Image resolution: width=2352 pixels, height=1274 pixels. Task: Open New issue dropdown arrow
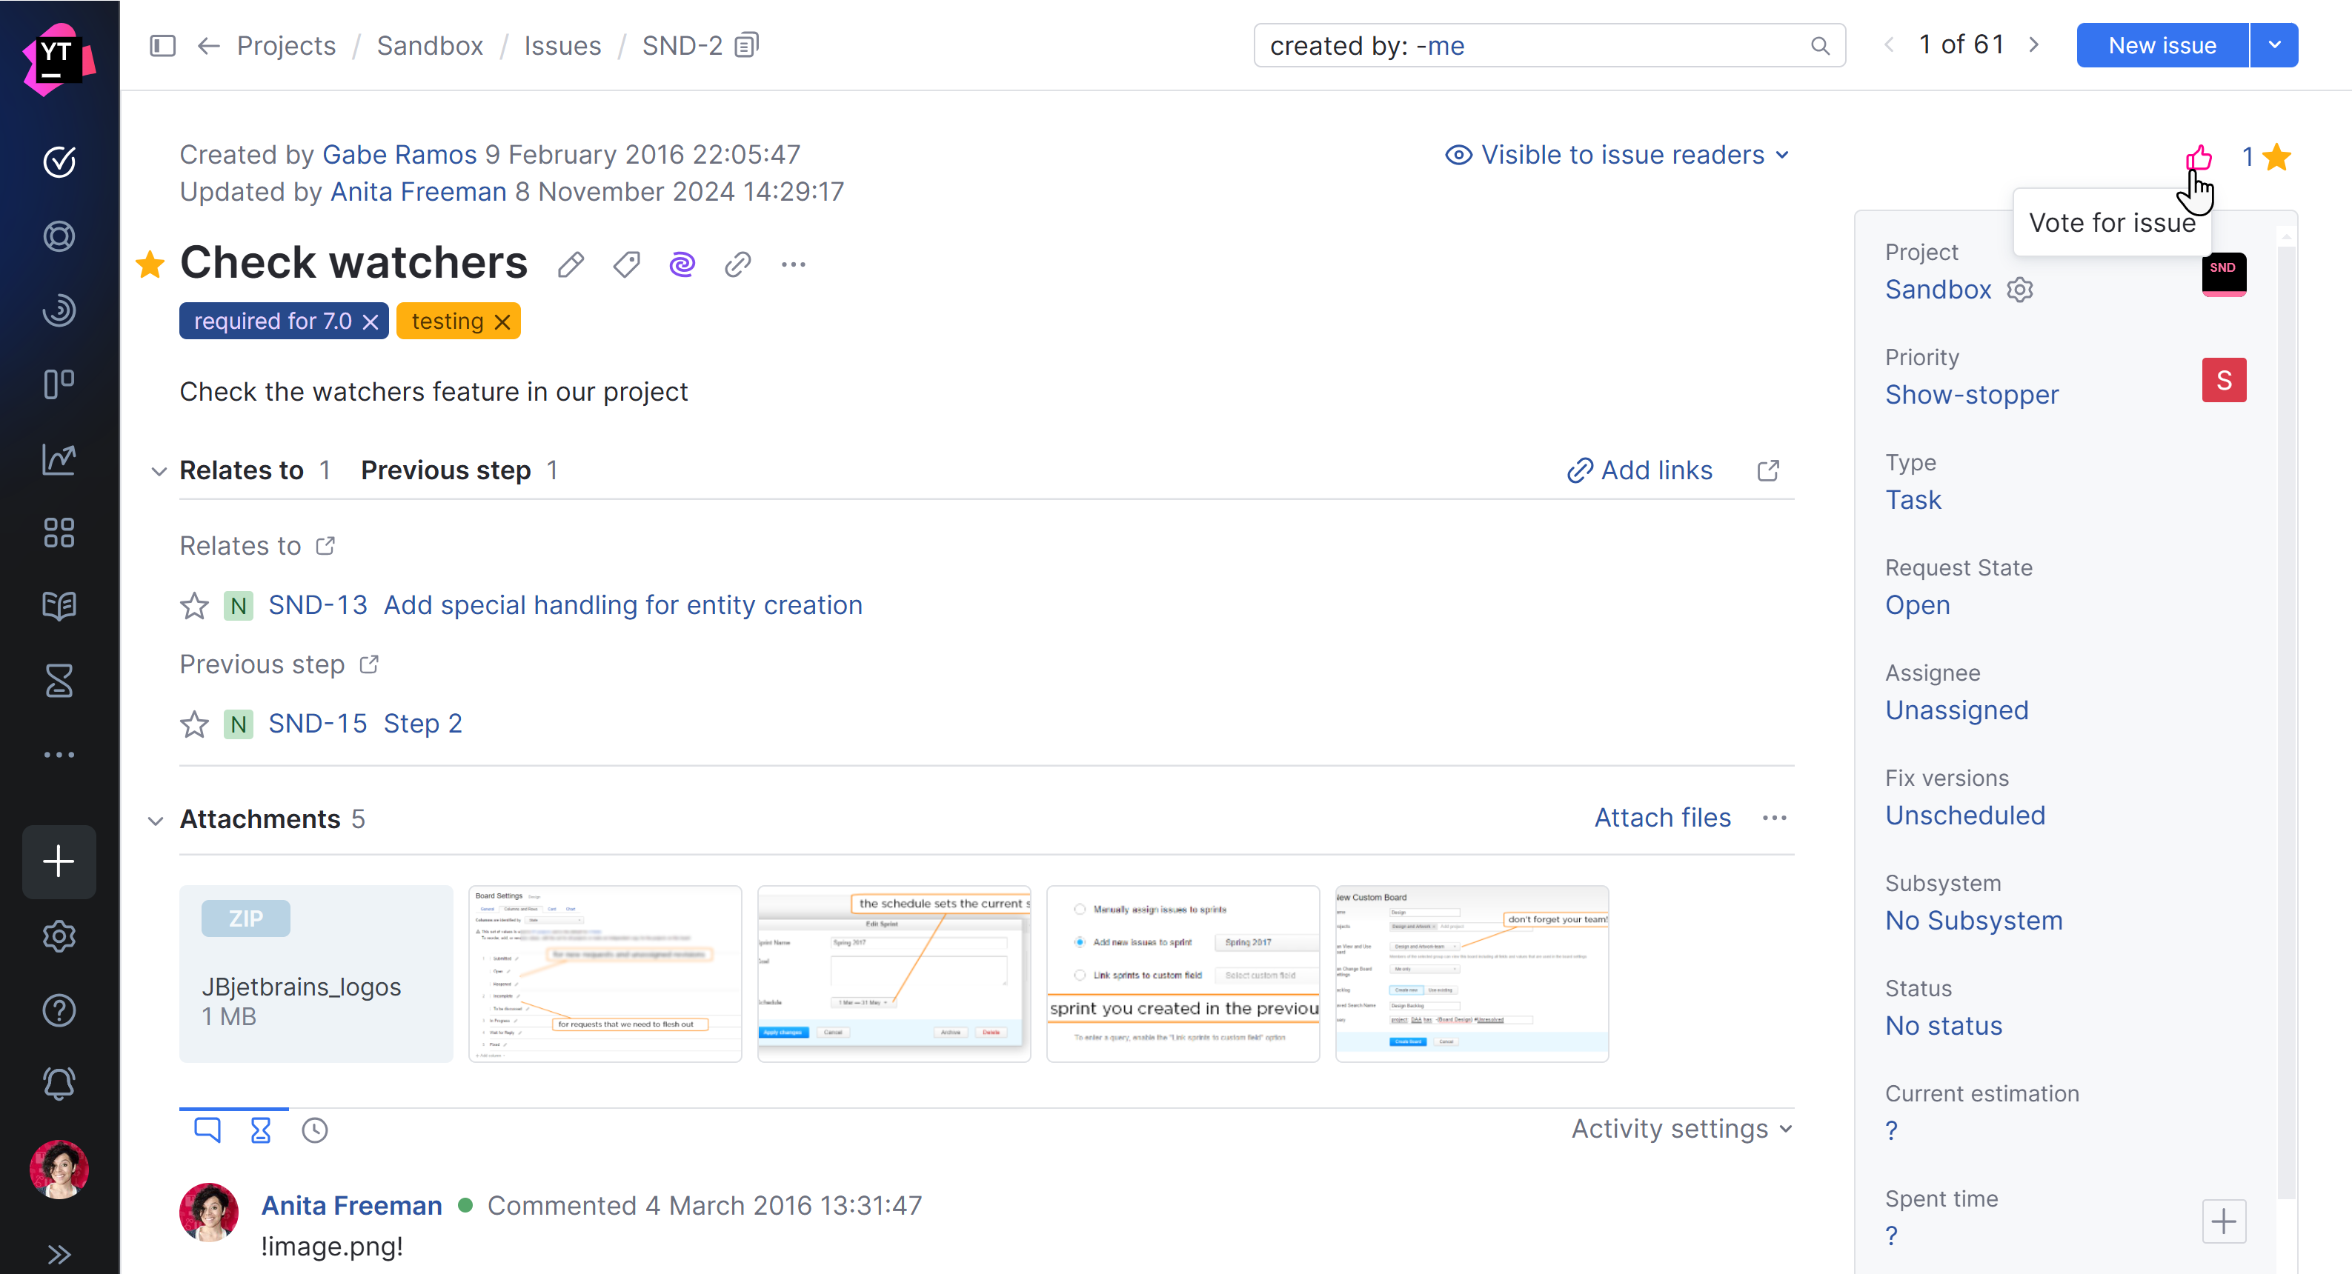coord(2274,44)
